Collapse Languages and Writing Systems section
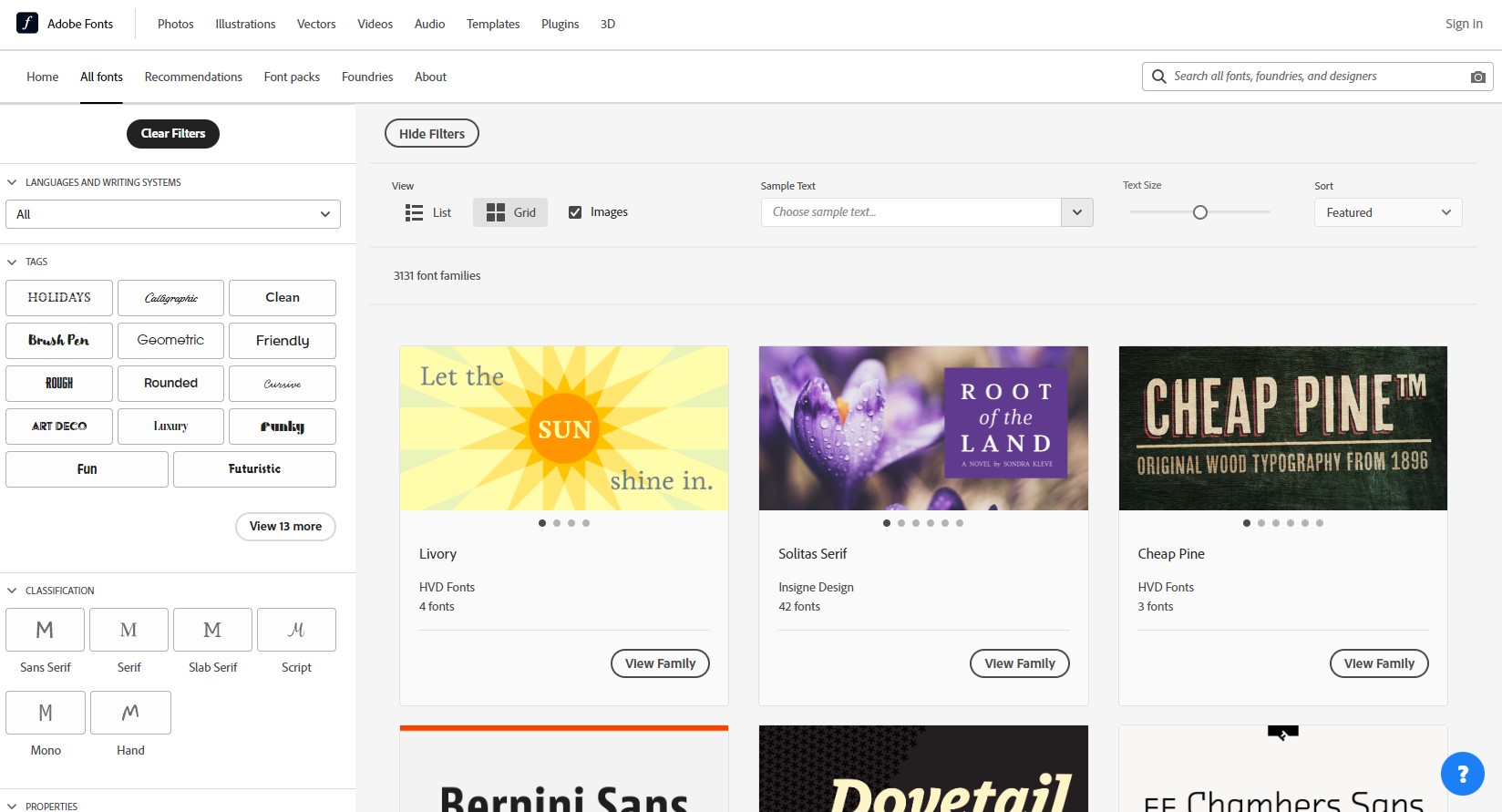 [12, 182]
